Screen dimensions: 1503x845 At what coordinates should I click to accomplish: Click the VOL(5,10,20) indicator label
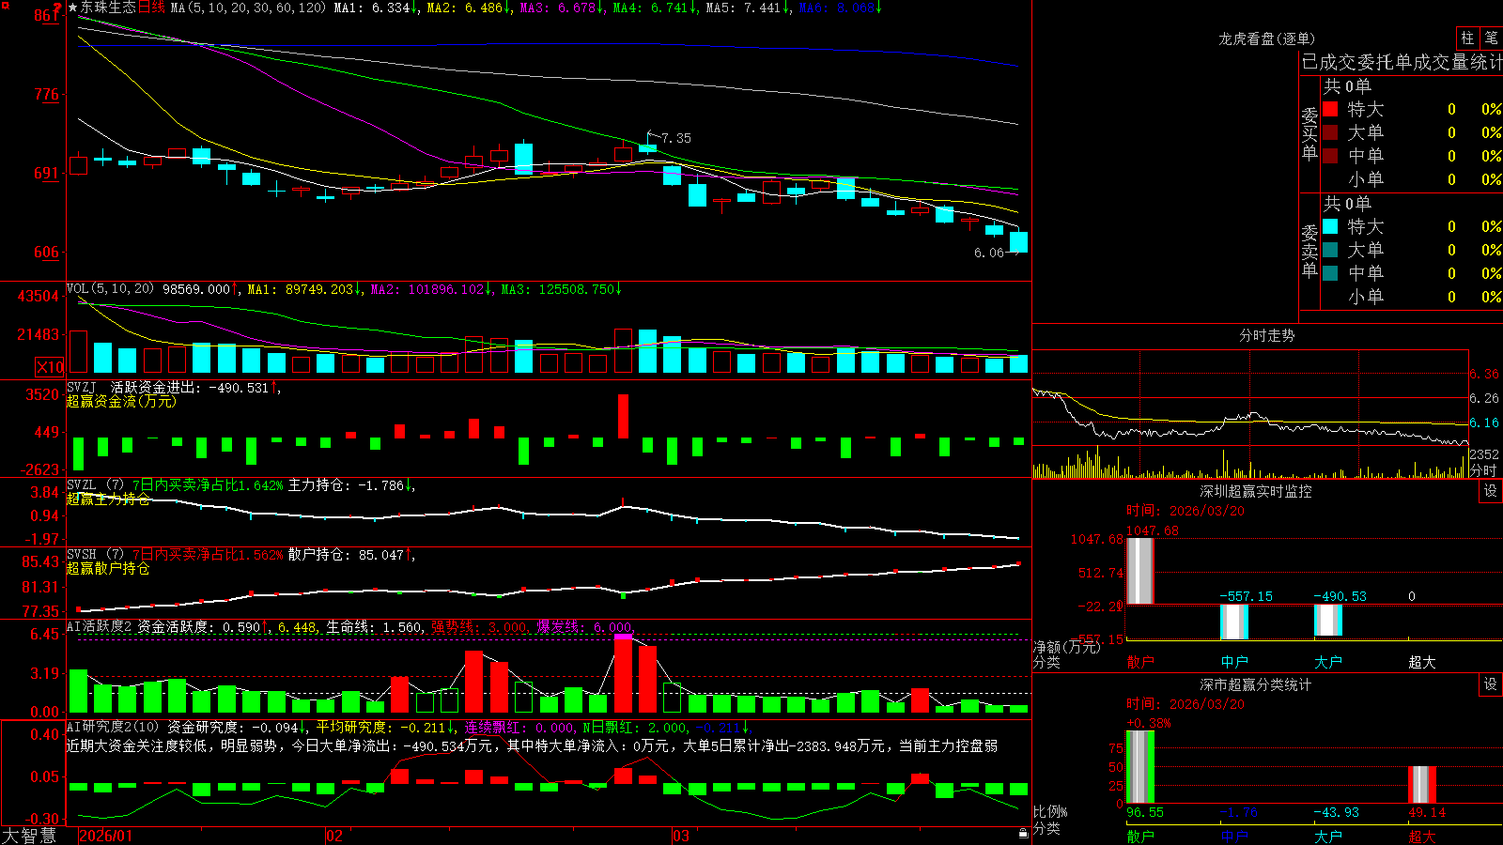coord(110,289)
